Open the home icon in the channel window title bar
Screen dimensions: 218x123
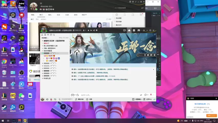click(129, 30)
